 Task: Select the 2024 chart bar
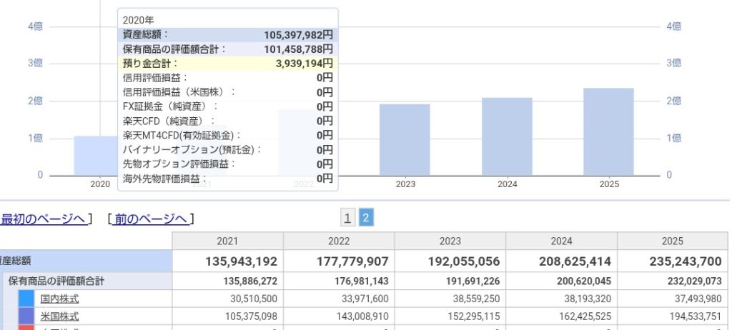click(x=507, y=136)
